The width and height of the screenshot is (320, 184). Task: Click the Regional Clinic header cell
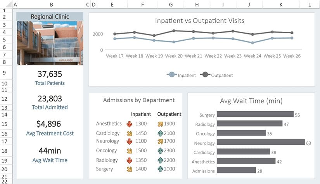click(50, 17)
